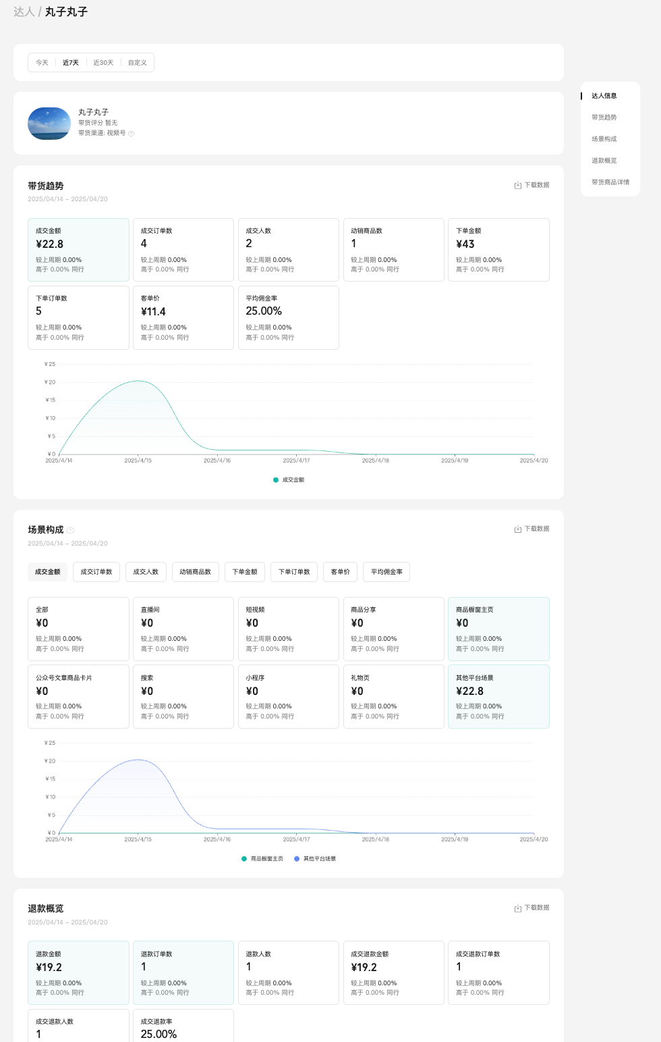Select the 退款人数 metric card
This screenshot has height=1042, width=661.
[288, 972]
